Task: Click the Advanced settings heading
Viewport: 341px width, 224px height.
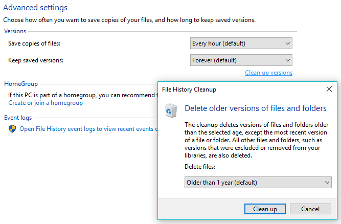Action: 35,7
